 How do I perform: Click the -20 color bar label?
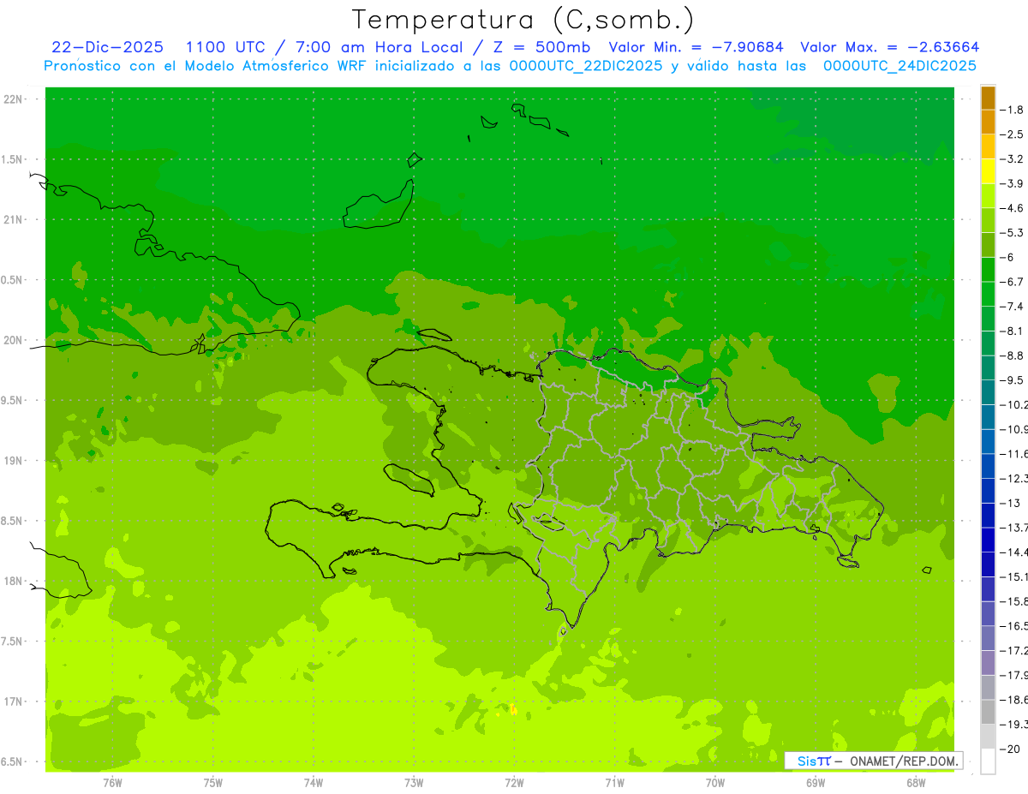coord(1008,749)
